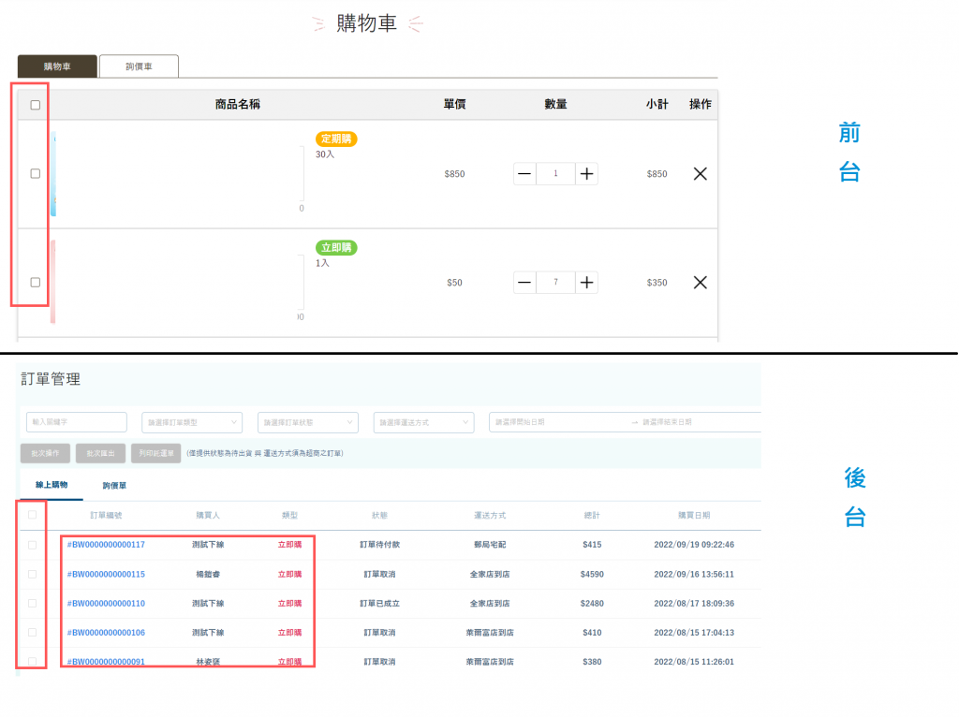The image size is (959, 717).
Task: Check the 定期購 30入 product row
Action: coord(36,173)
